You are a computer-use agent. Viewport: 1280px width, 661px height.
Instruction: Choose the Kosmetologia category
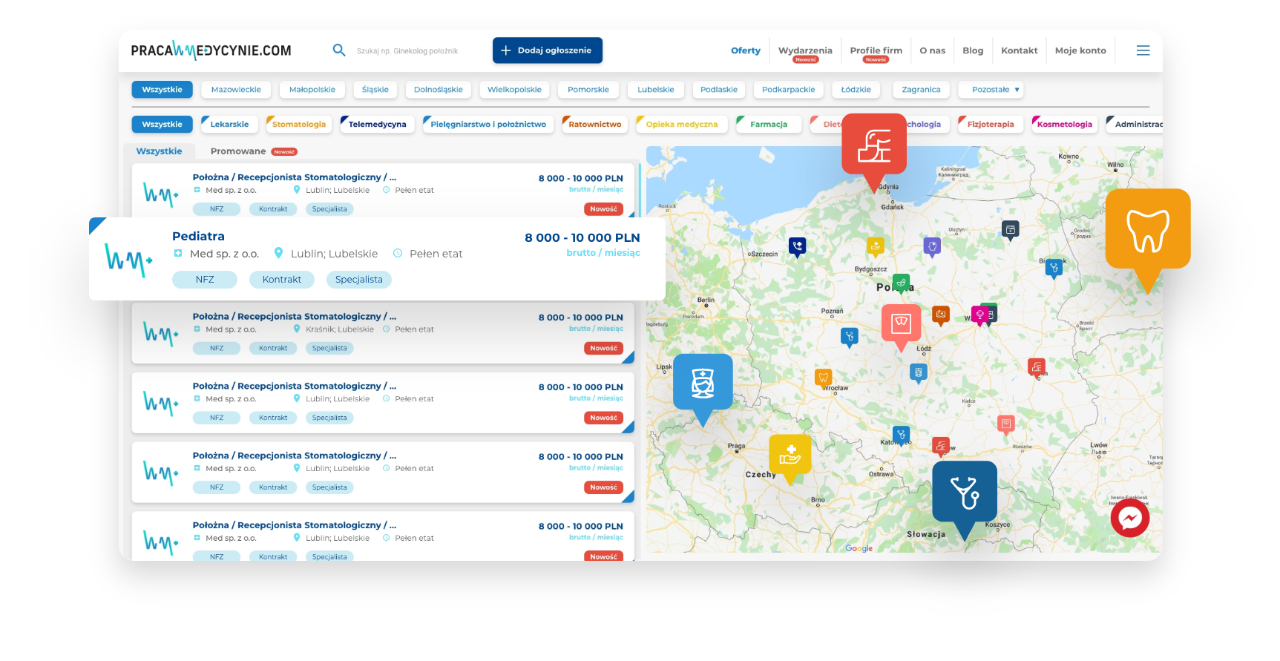tap(1064, 125)
